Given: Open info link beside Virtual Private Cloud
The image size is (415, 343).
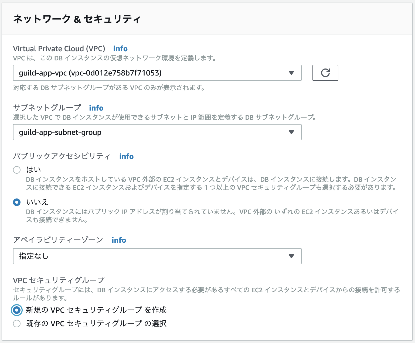Looking at the screenshot, I should pos(120,49).
